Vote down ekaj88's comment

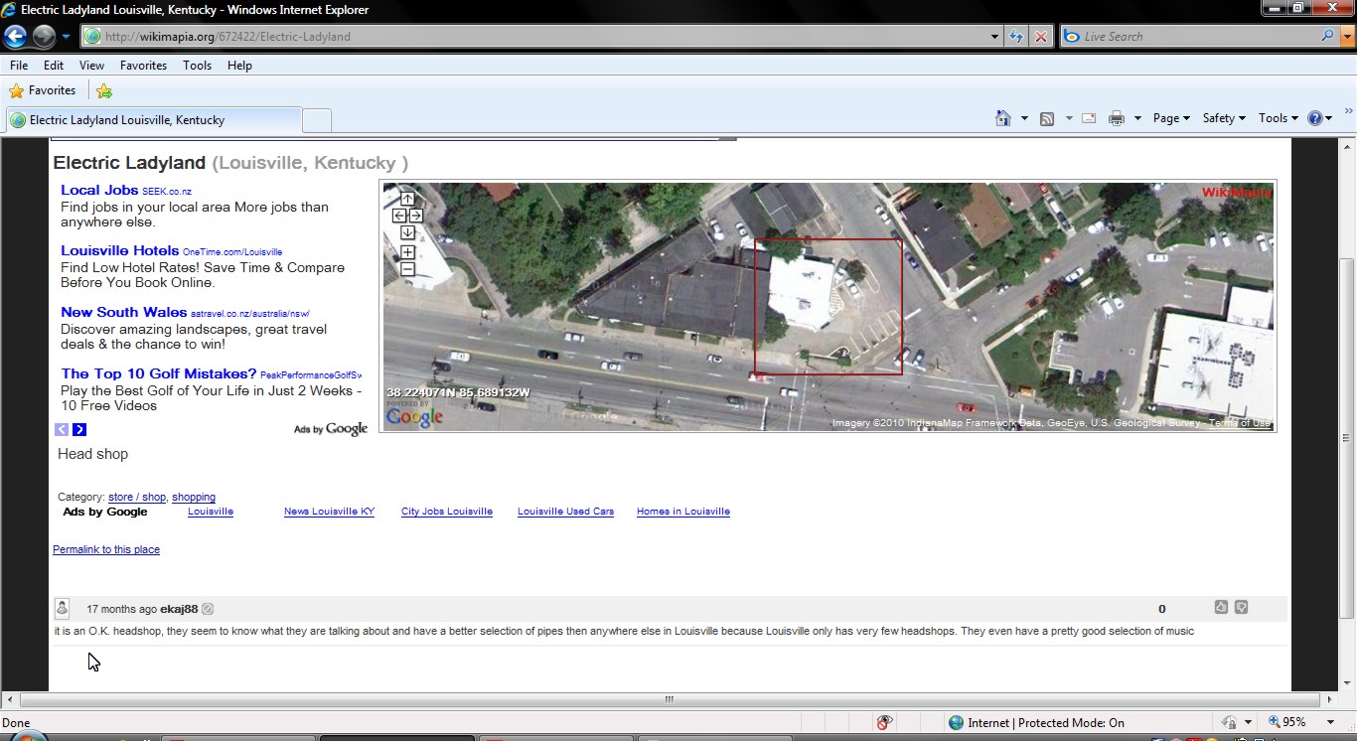1241,608
